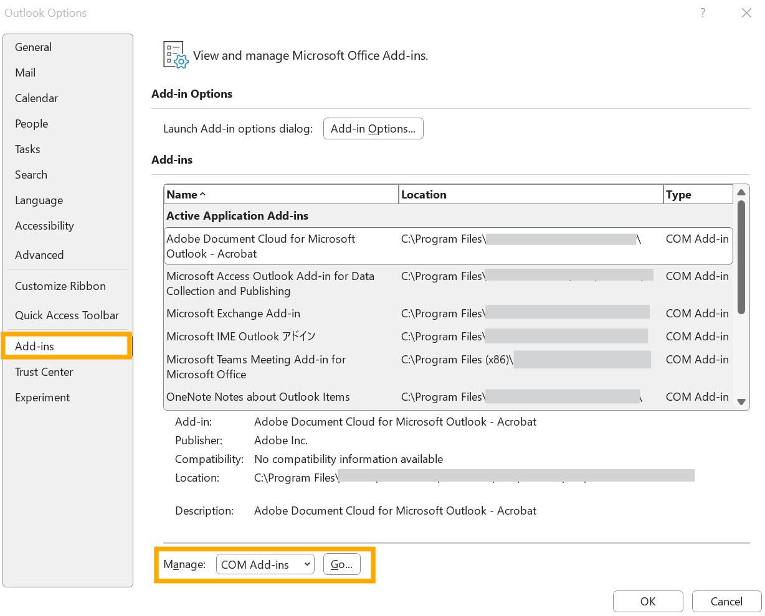Image resolution: width=765 pixels, height=616 pixels.
Task: Open the Search options category
Action: (x=68, y=175)
